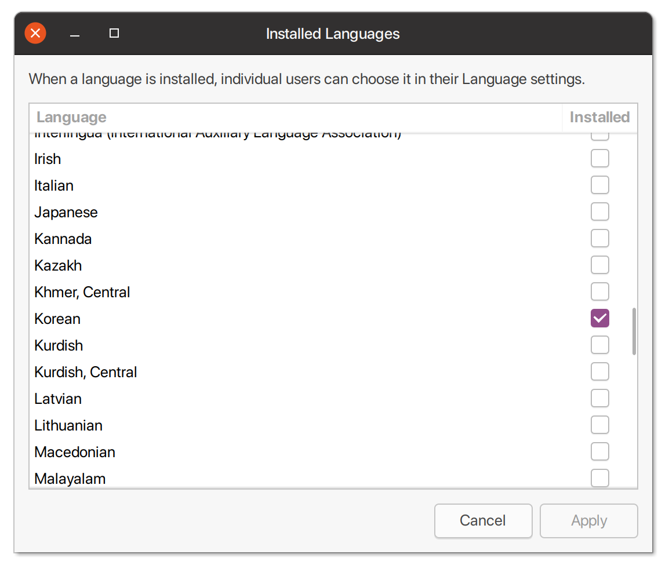This screenshot has width=669, height=569.
Task: Toggle the Kazakh installed checkbox
Action: 599,265
